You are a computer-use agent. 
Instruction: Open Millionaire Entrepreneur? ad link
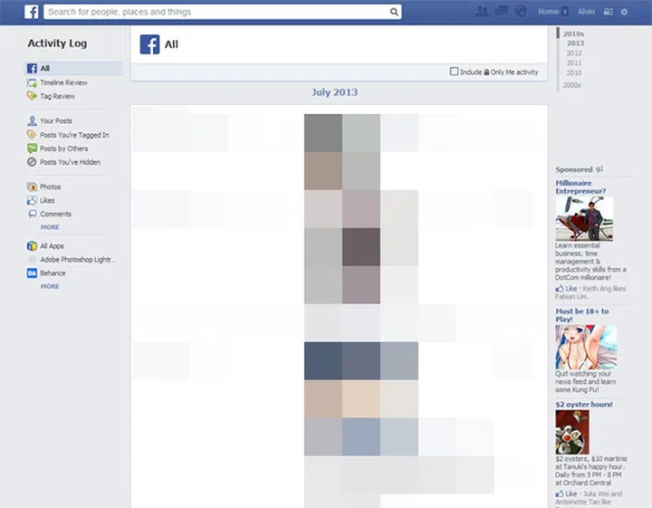click(x=580, y=187)
